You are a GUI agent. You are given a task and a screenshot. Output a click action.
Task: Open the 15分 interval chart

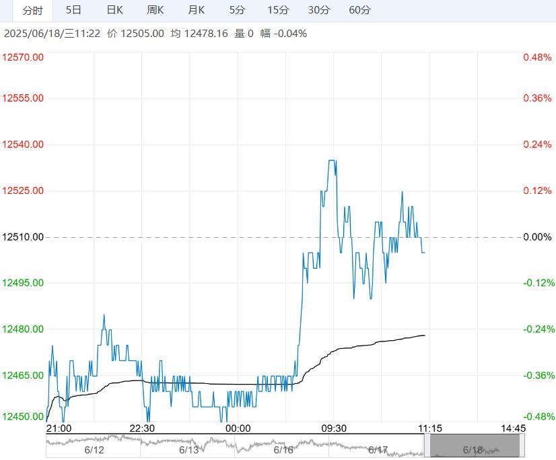[x=278, y=10]
